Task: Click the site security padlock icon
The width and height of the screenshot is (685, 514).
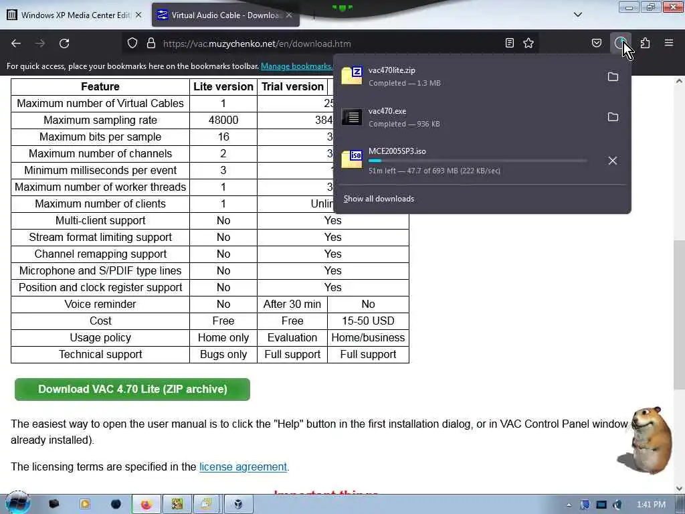Action: pyautogui.click(x=151, y=44)
